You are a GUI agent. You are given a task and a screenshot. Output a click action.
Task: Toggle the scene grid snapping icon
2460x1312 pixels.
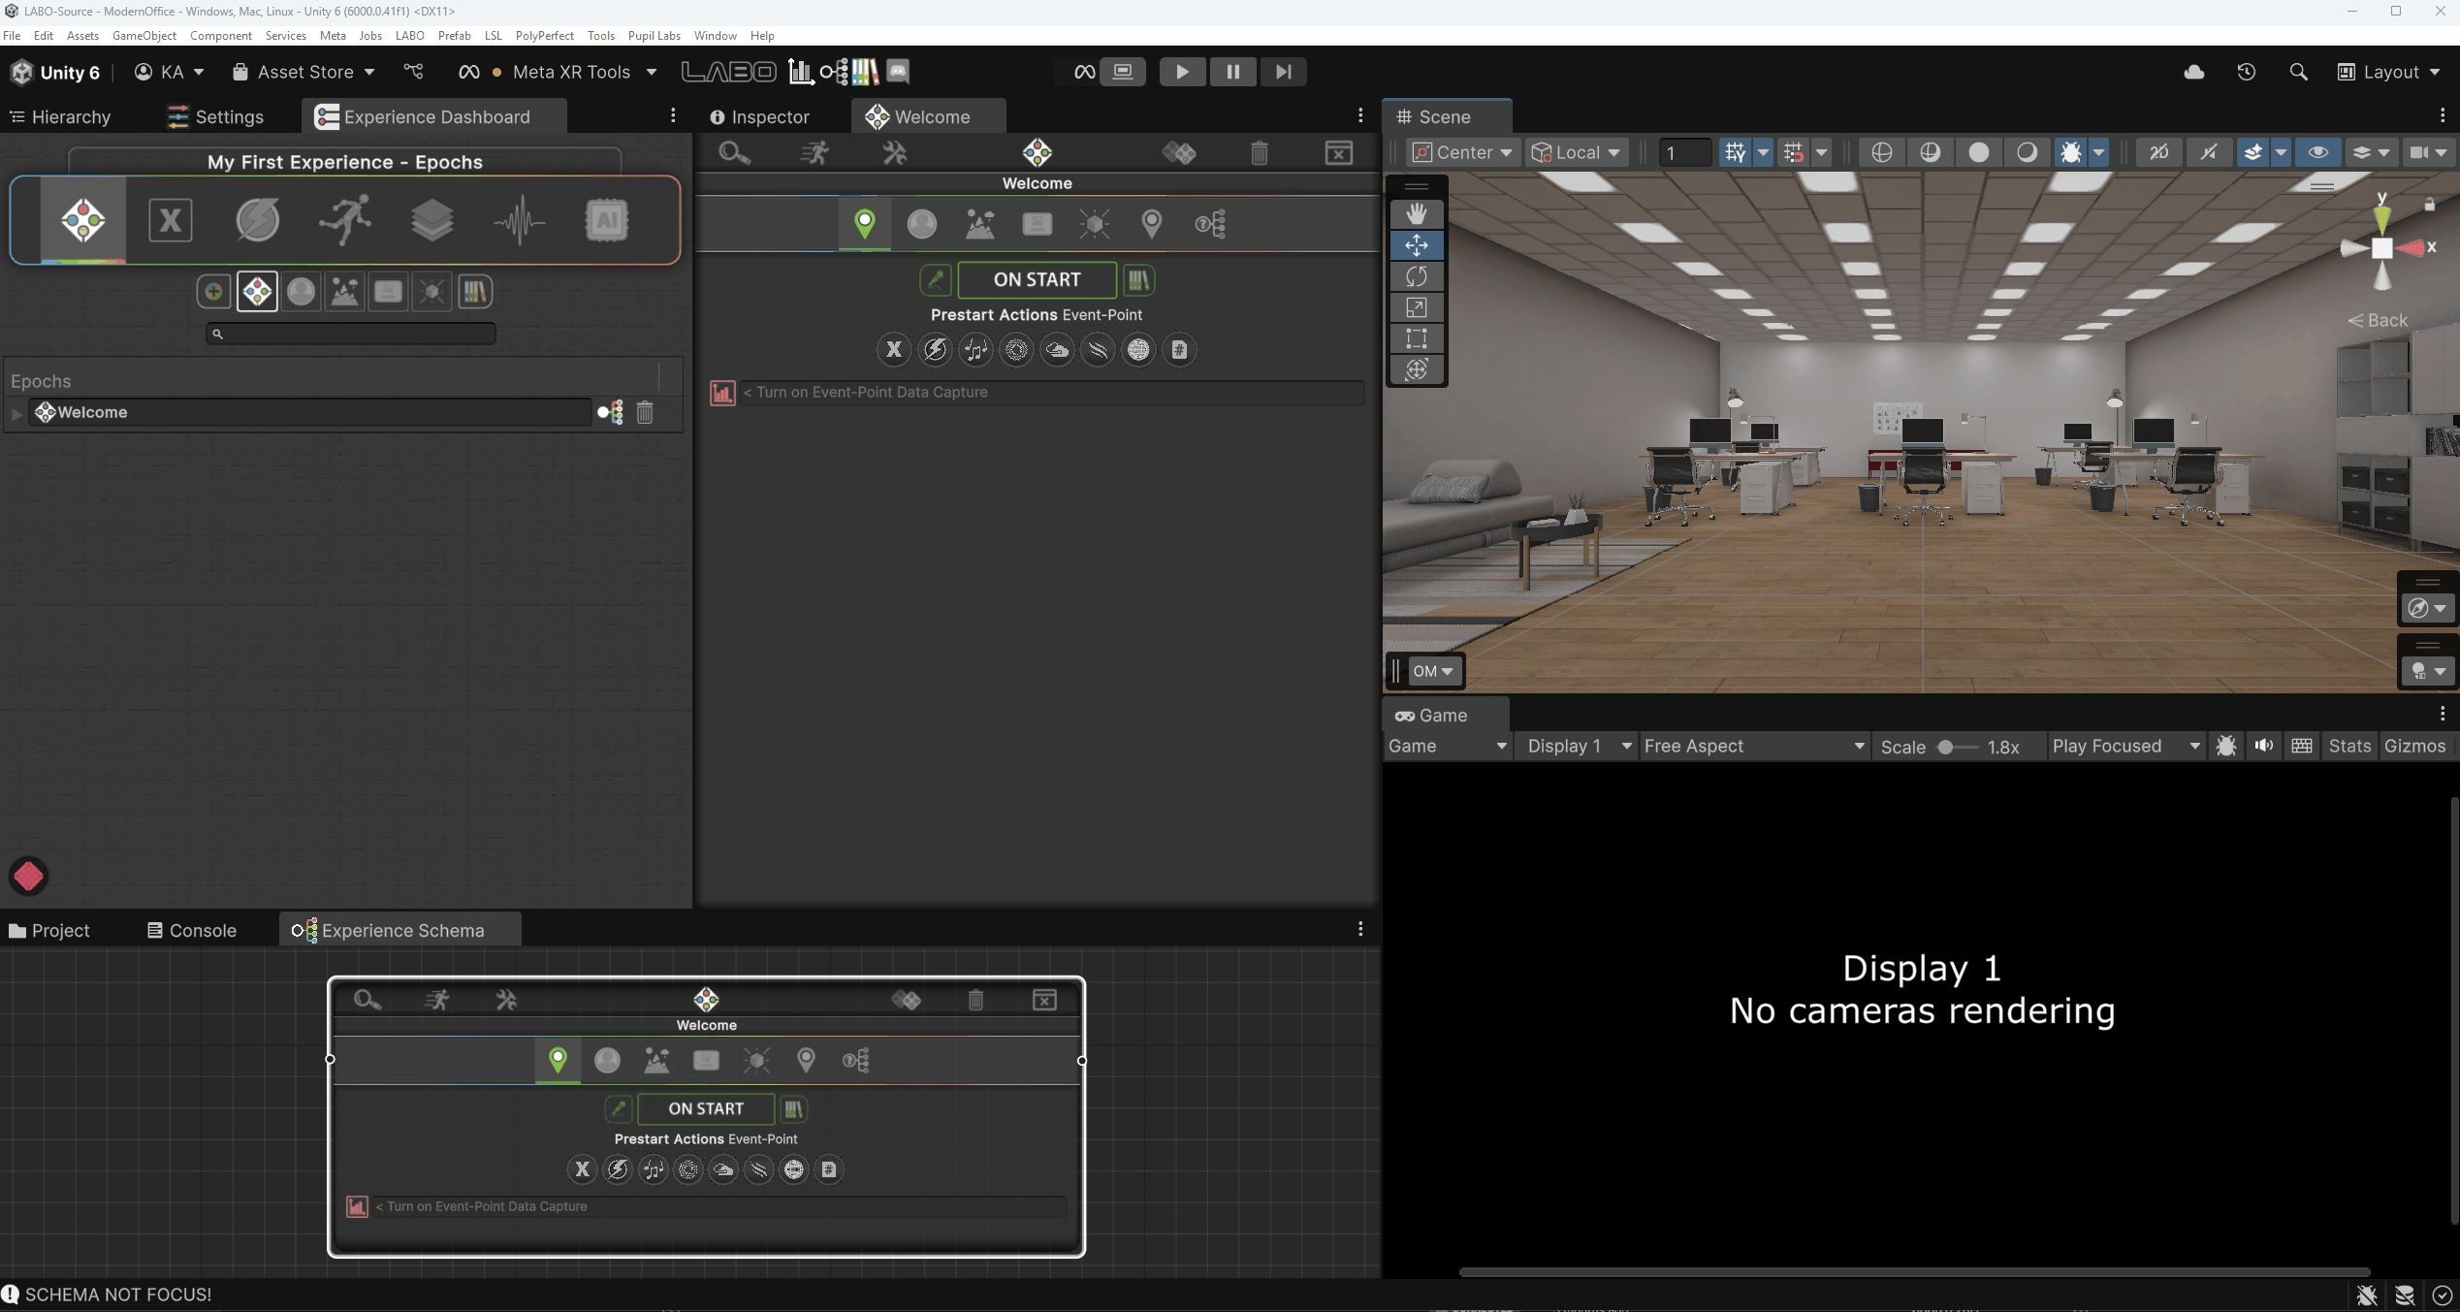[x=1793, y=152]
